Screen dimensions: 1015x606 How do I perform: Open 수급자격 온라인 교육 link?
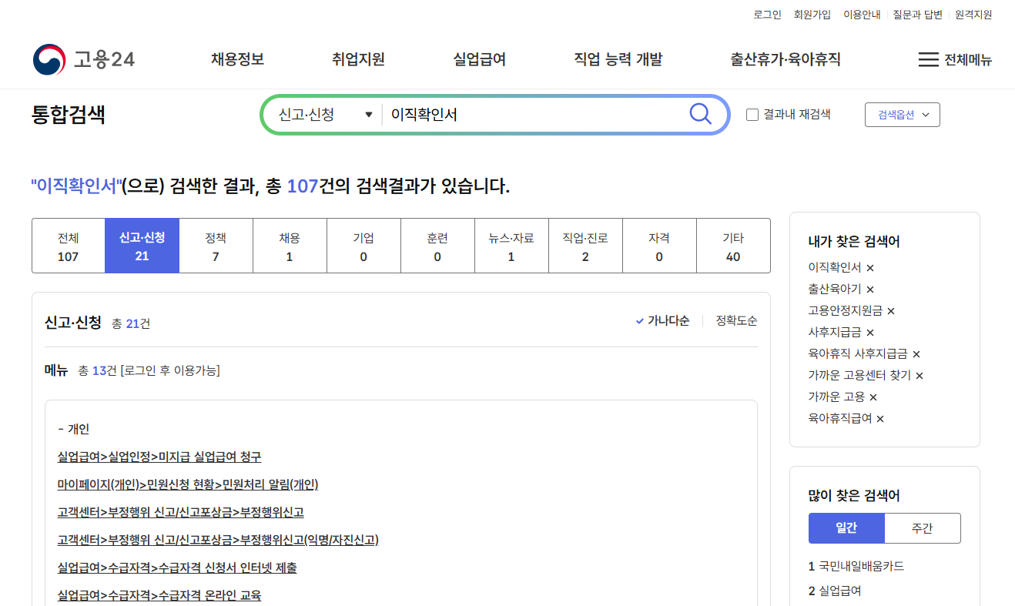[x=159, y=595]
